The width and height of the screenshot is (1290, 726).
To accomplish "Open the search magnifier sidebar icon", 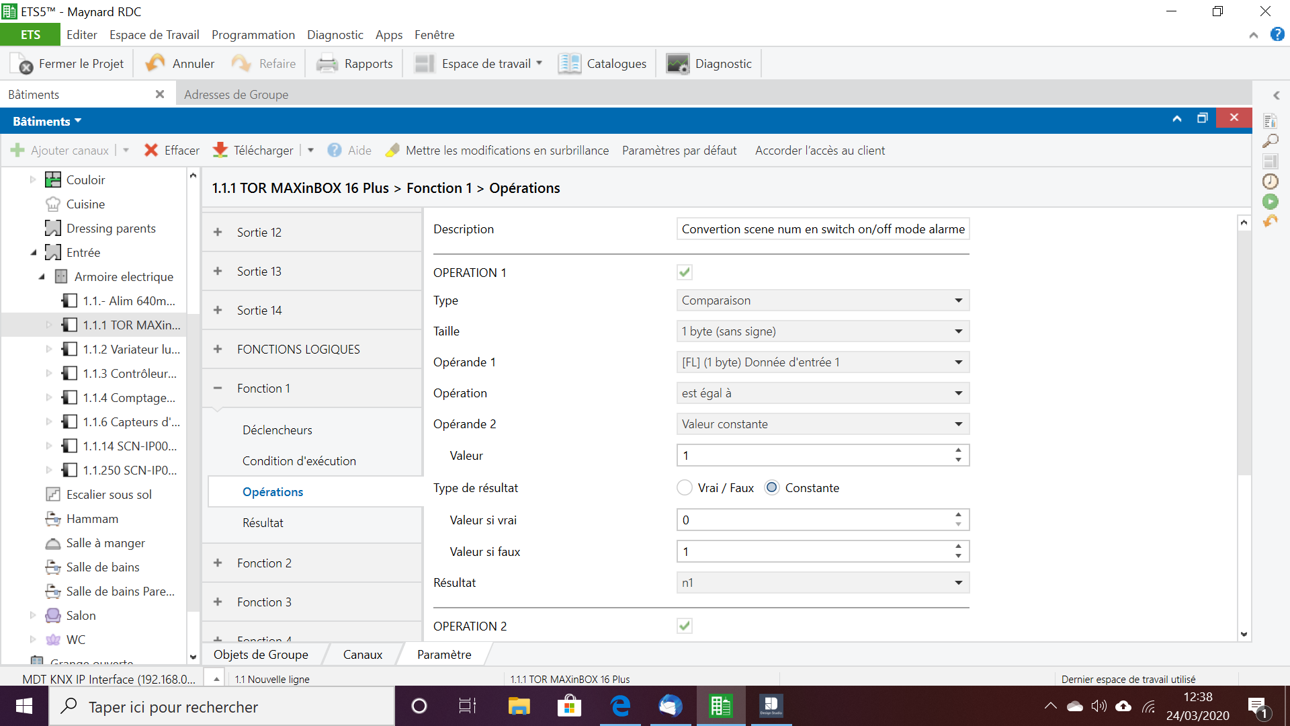I will (x=1270, y=141).
